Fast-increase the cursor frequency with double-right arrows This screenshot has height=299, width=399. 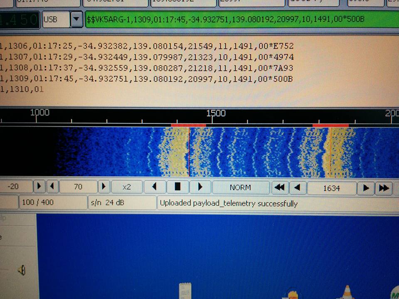point(384,189)
